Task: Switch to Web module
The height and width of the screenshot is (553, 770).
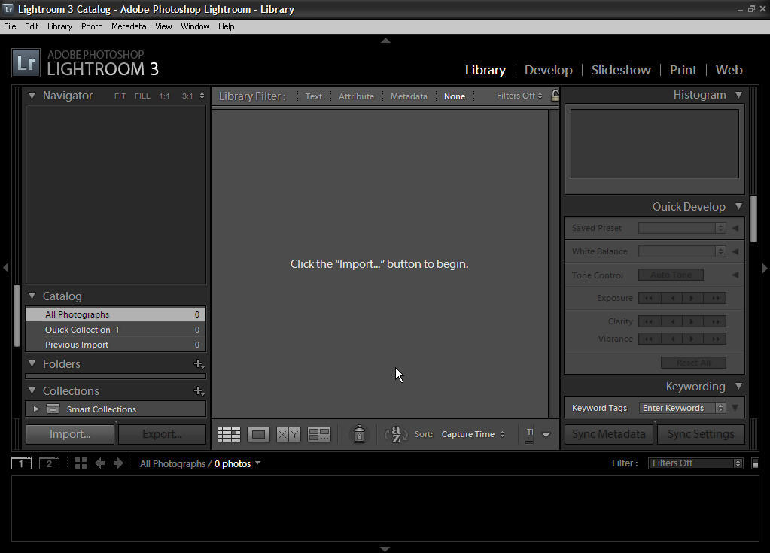Action: click(729, 70)
